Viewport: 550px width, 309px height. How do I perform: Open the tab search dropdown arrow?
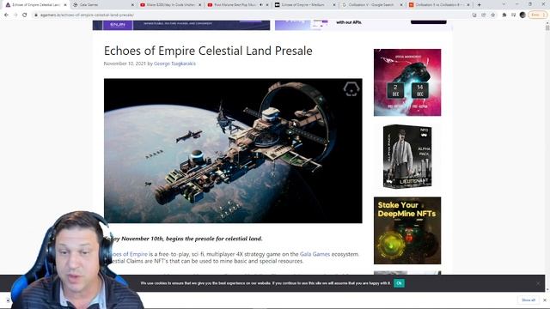click(x=504, y=4)
